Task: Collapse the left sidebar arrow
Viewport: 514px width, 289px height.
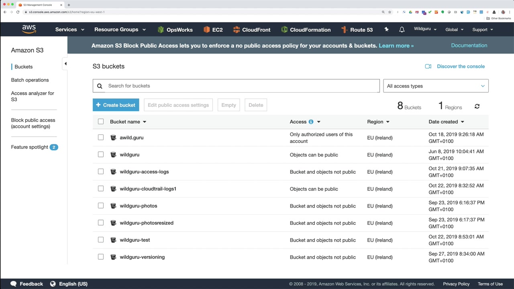Action: click(65, 63)
